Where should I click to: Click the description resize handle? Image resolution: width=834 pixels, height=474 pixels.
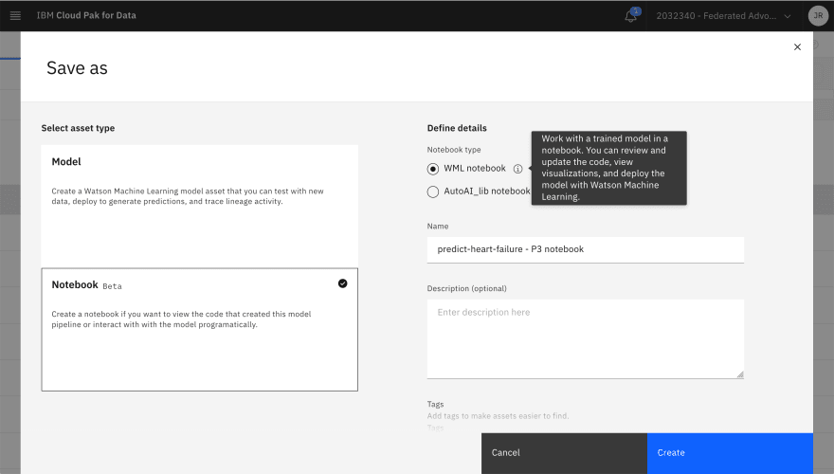point(740,374)
